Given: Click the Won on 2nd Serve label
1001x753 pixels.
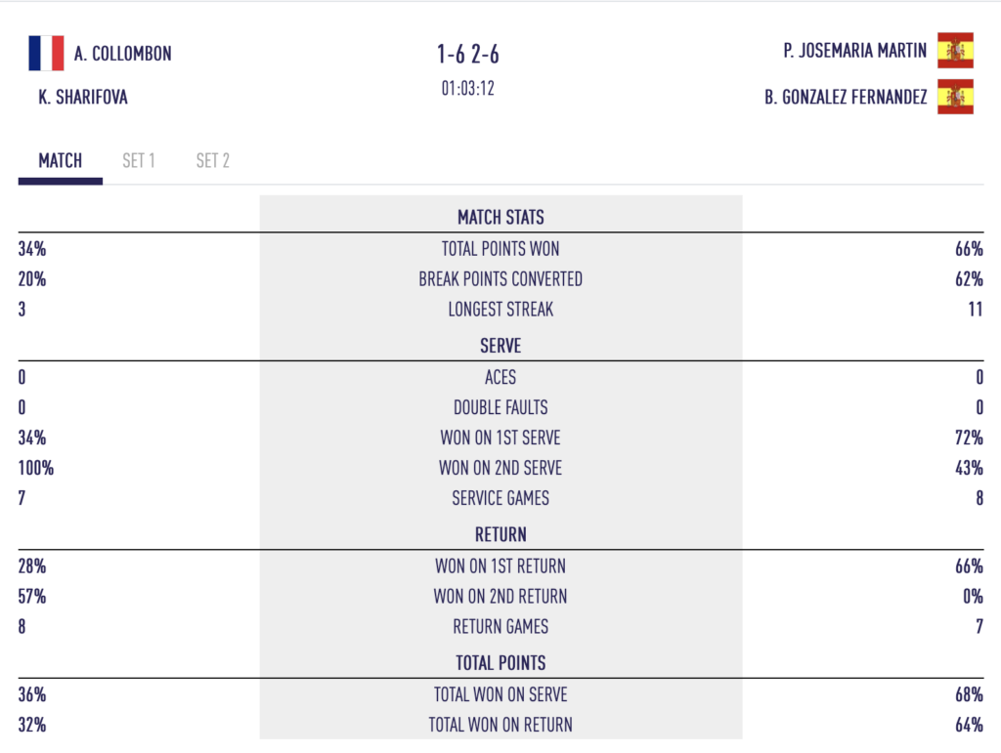Looking at the screenshot, I should coord(500,468).
